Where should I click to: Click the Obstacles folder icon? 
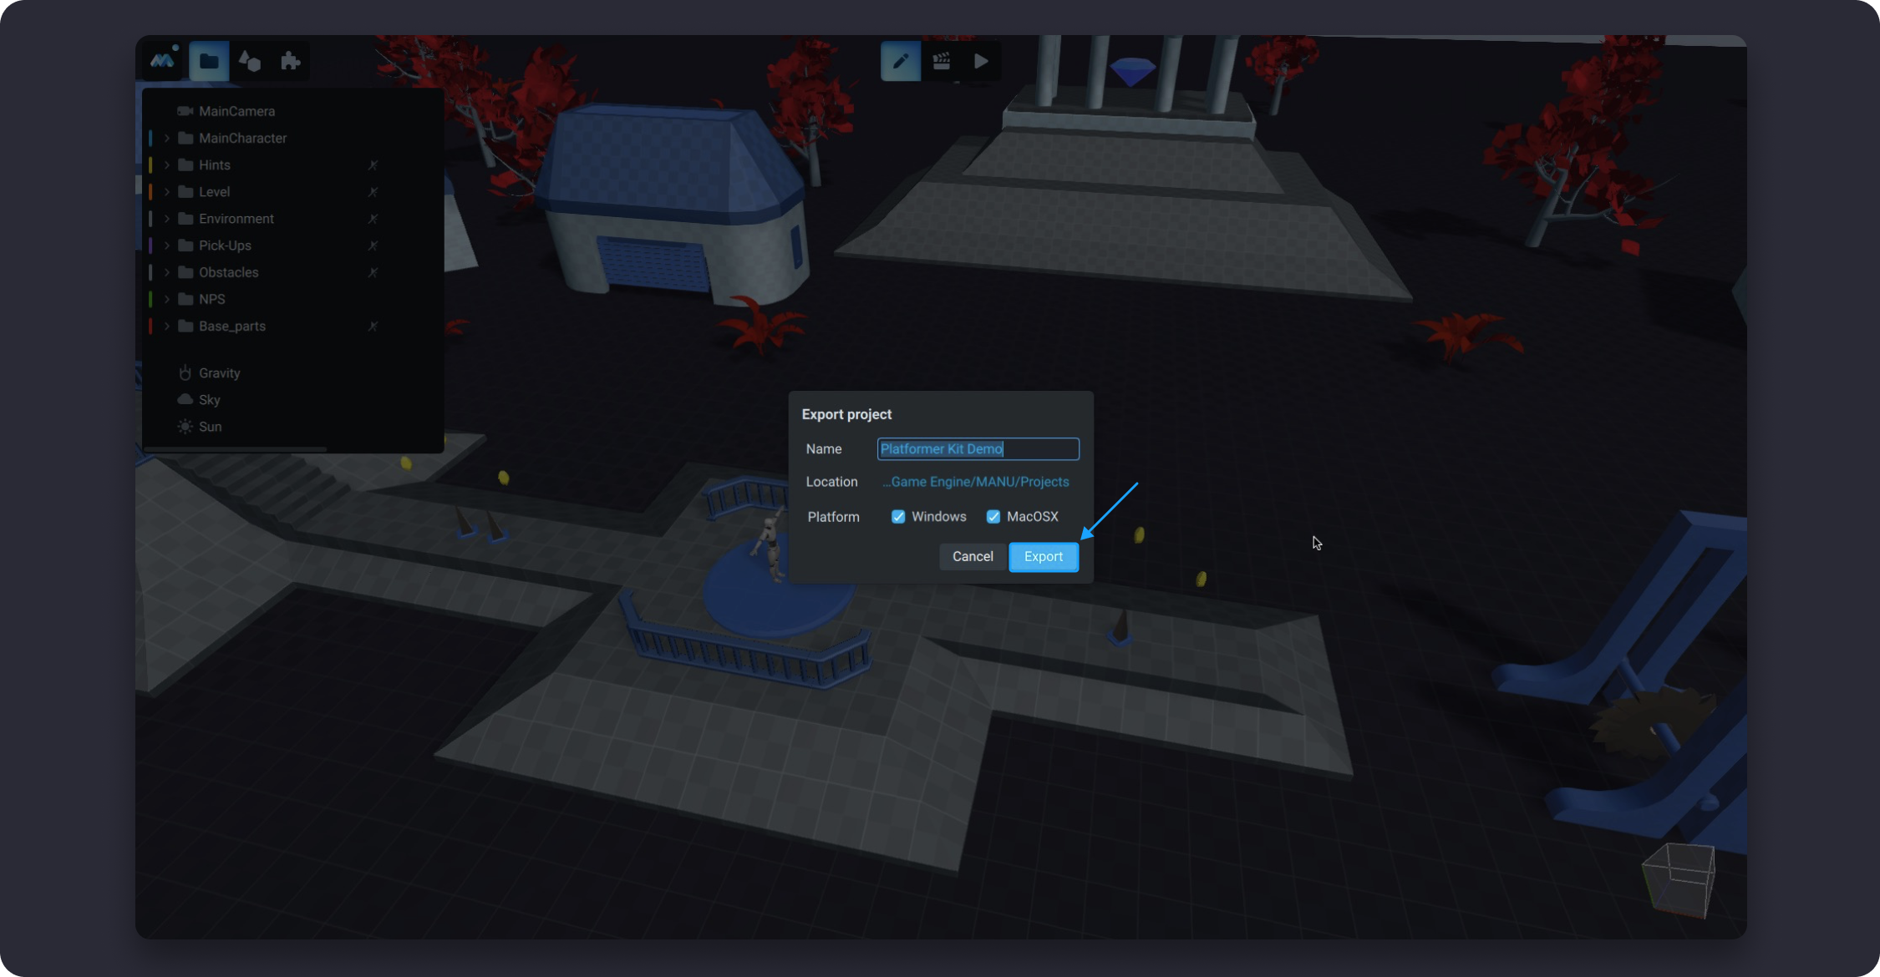[x=185, y=272]
